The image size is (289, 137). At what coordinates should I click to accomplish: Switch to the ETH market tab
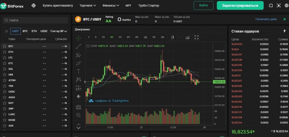34,31
